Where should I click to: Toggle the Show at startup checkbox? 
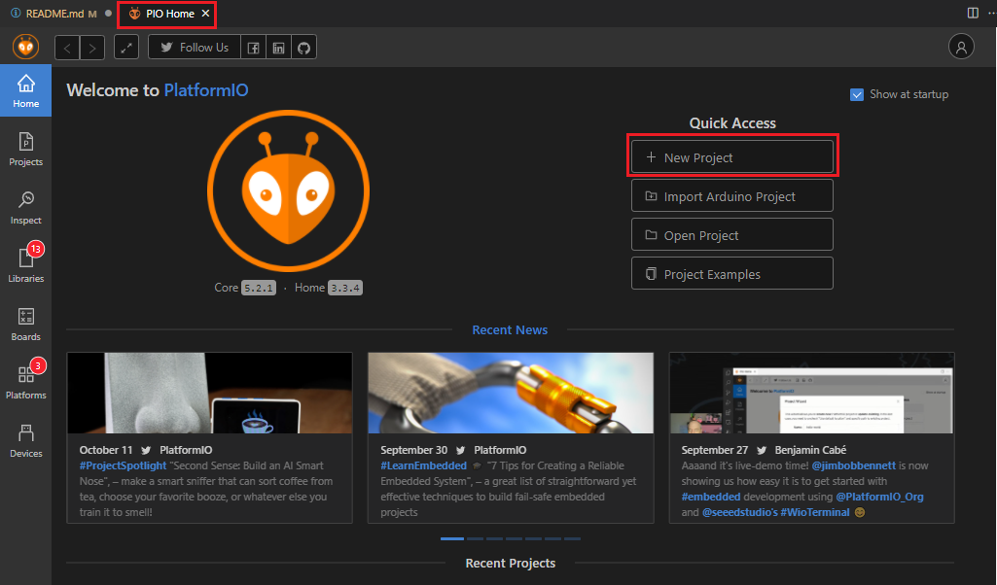click(x=857, y=94)
